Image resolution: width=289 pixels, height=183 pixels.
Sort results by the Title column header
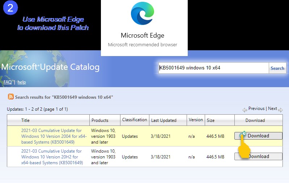pyautogui.click(x=25, y=120)
